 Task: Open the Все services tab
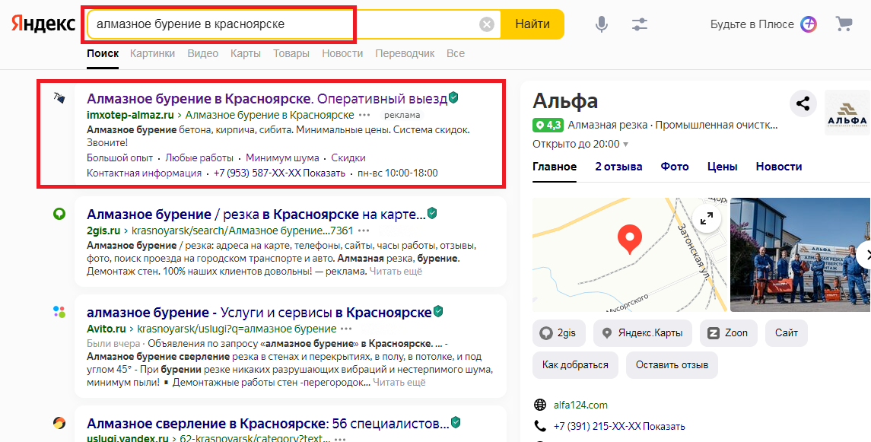pos(456,53)
